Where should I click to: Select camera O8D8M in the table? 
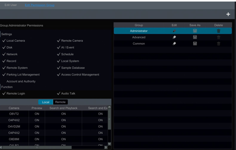coord(14,139)
